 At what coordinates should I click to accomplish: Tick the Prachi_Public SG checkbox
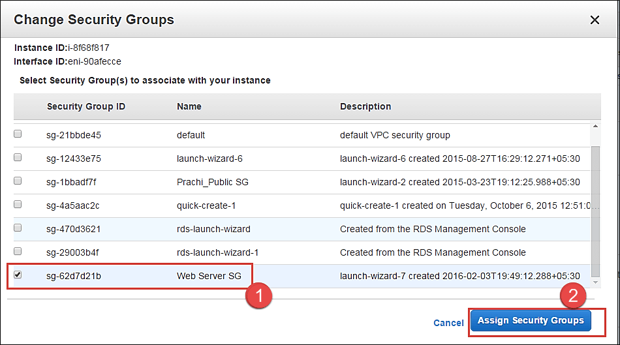tap(18, 181)
